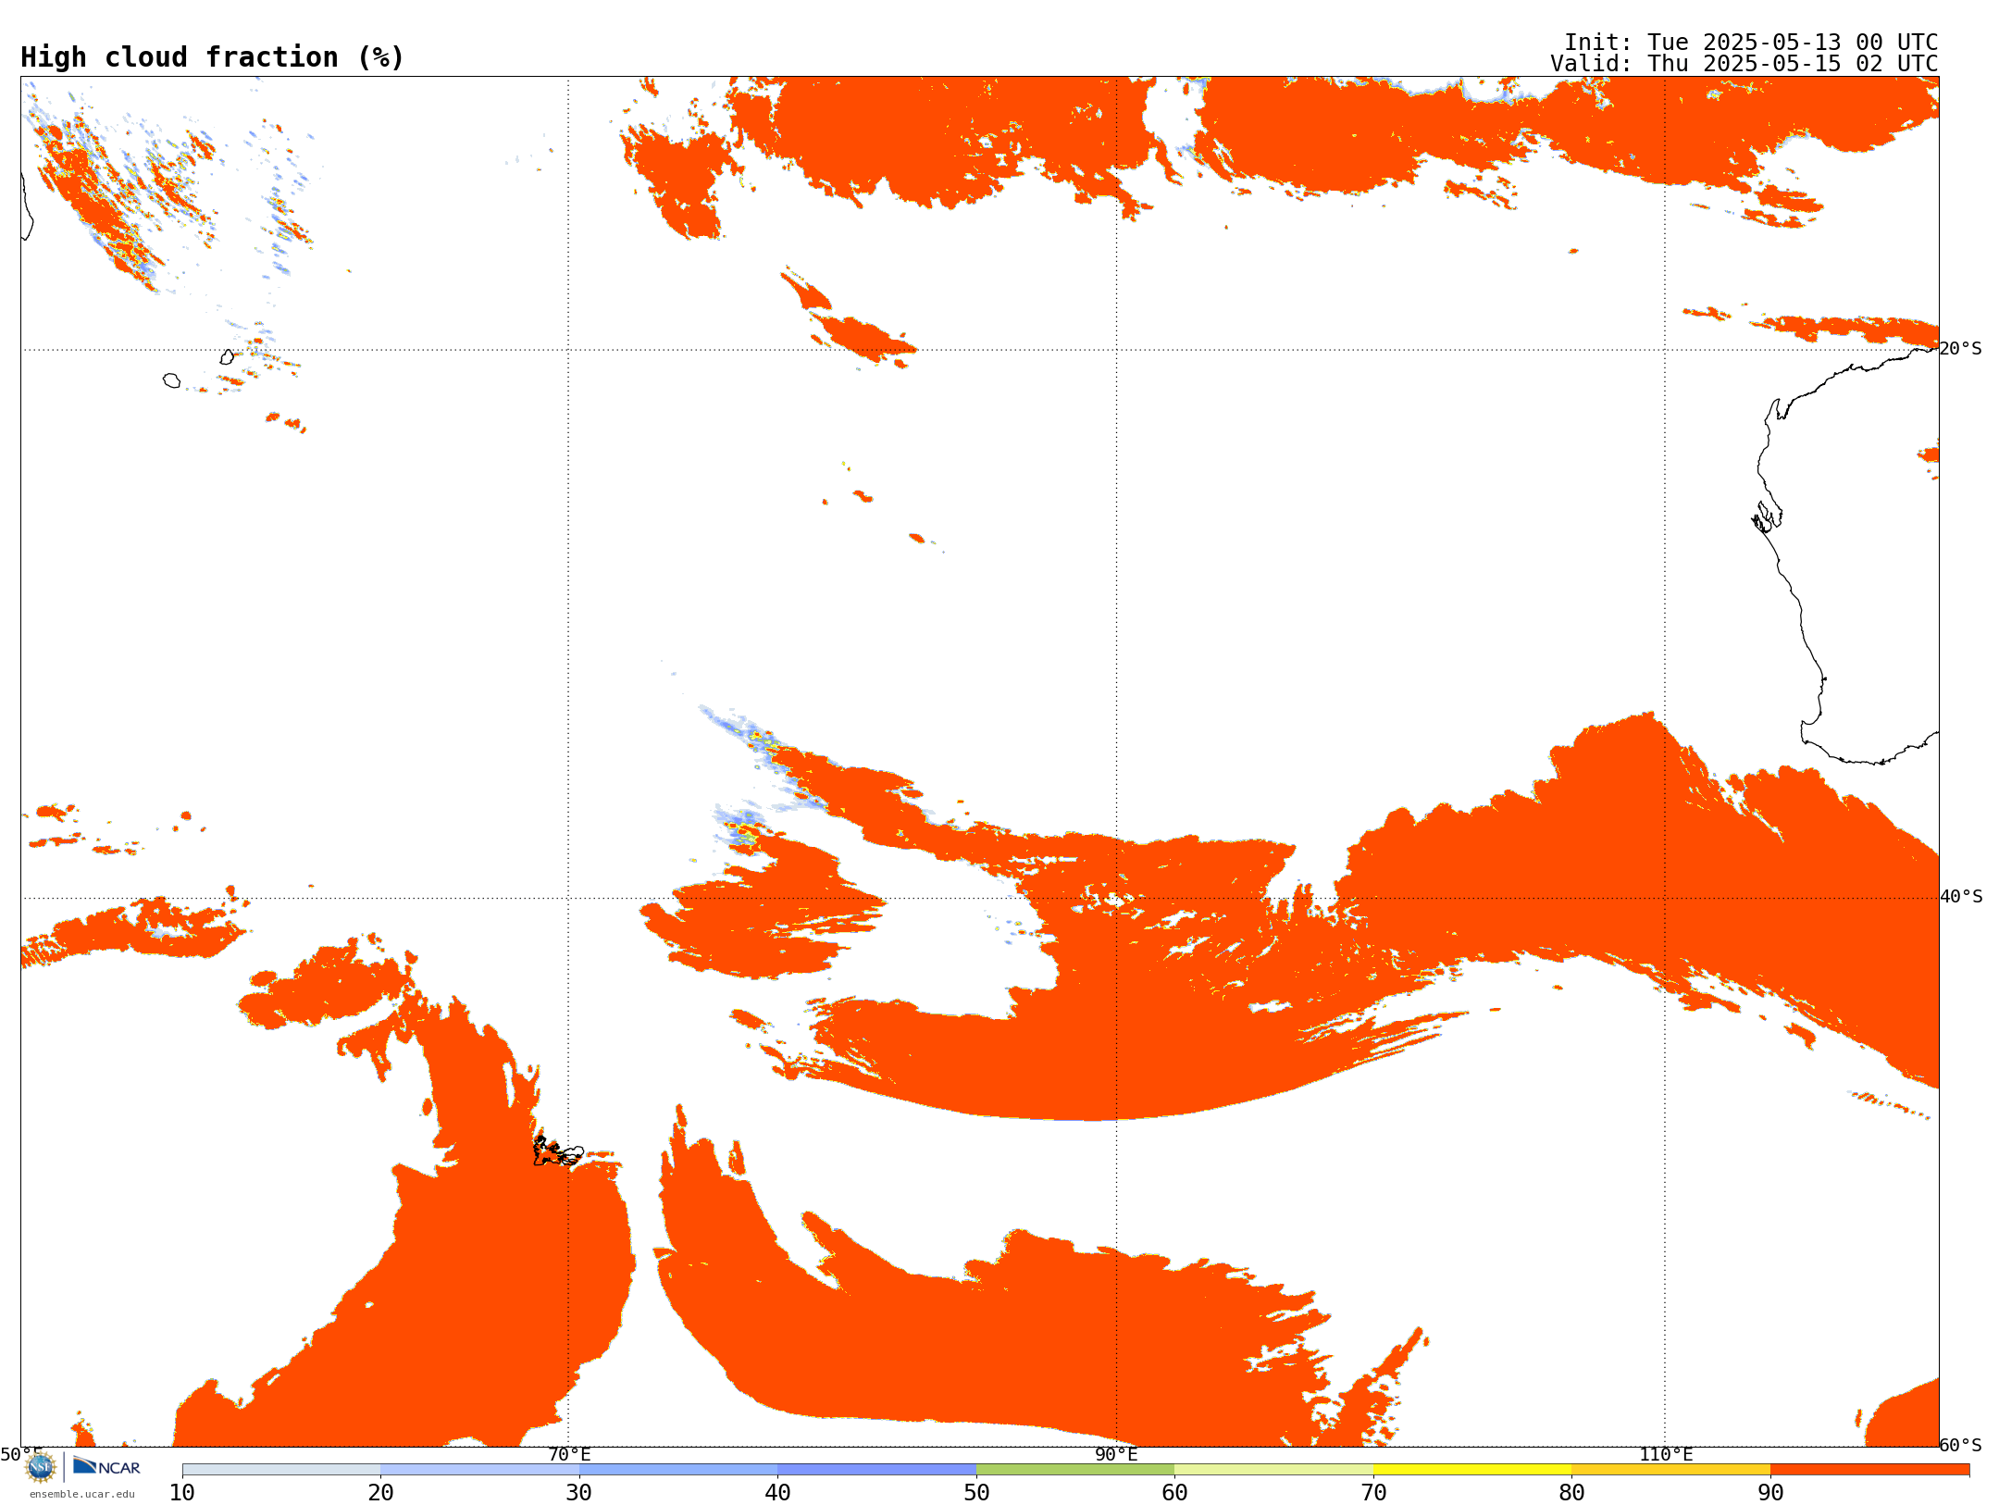Select the 60-70 pale yellow colorbar swatch

click(1273, 1469)
